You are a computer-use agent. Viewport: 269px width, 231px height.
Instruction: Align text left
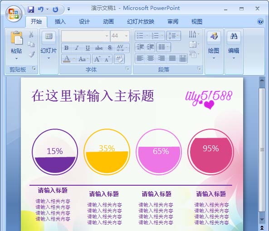(140, 58)
